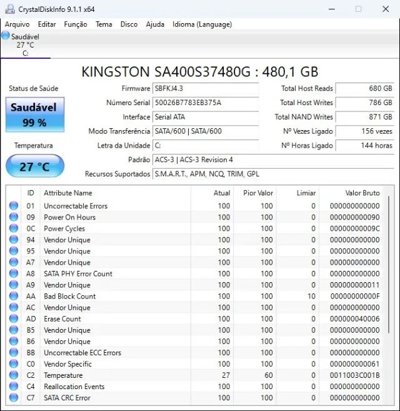Open the Tema menu
Screen dimensions: 400x411
(104, 24)
